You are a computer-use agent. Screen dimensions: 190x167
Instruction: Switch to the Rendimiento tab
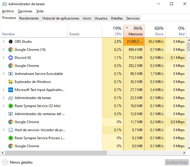29,18
